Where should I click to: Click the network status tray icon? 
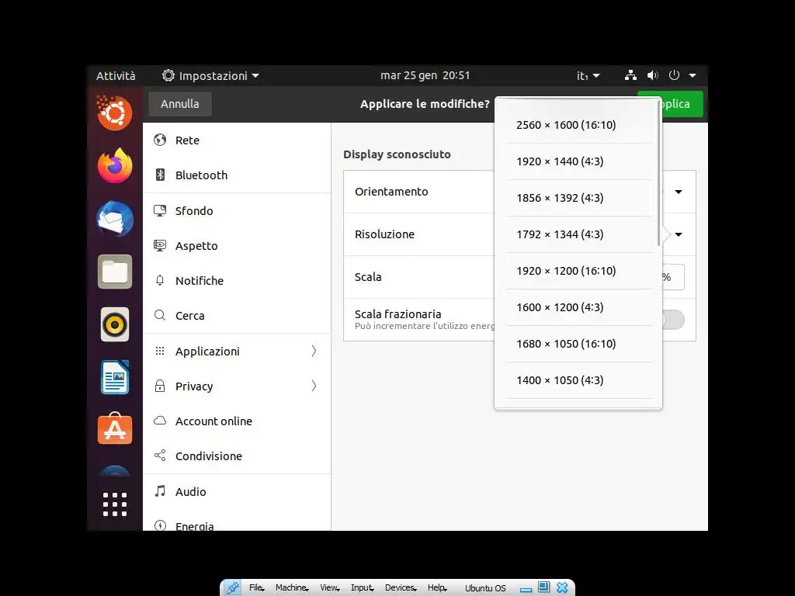tap(630, 75)
